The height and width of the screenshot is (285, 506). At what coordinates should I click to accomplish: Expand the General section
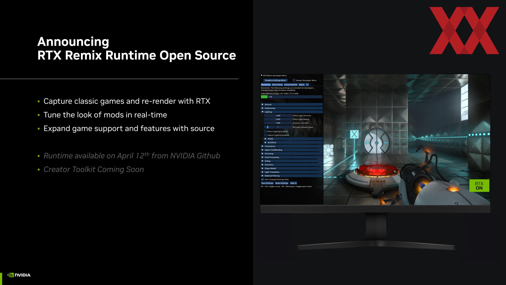tap(292, 104)
